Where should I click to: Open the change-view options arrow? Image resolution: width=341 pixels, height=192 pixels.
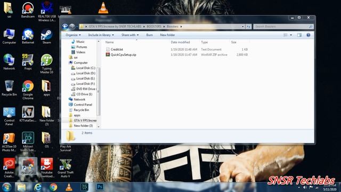click(291, 35)
